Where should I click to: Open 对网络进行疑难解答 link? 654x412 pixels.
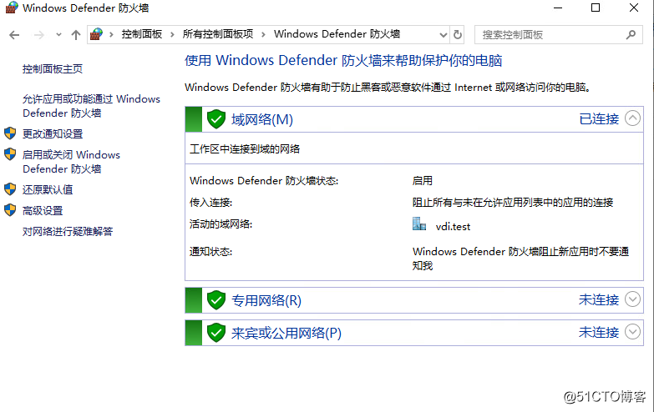pyautogui.click(x=68, y=231)
